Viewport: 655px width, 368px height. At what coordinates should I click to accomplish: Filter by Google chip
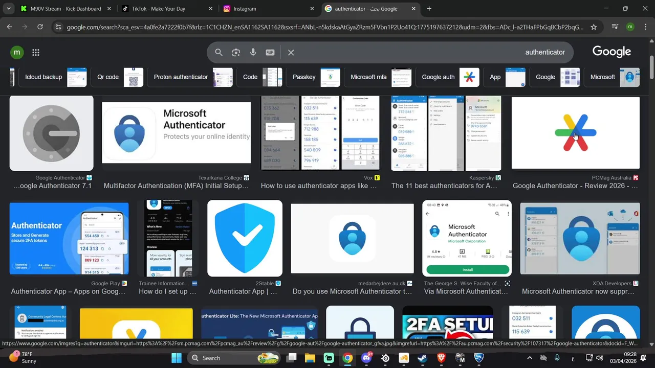click(x=555, y=77)
